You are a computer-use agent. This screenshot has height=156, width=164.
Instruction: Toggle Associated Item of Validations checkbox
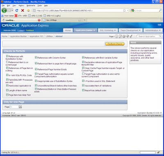coord(83,85)
